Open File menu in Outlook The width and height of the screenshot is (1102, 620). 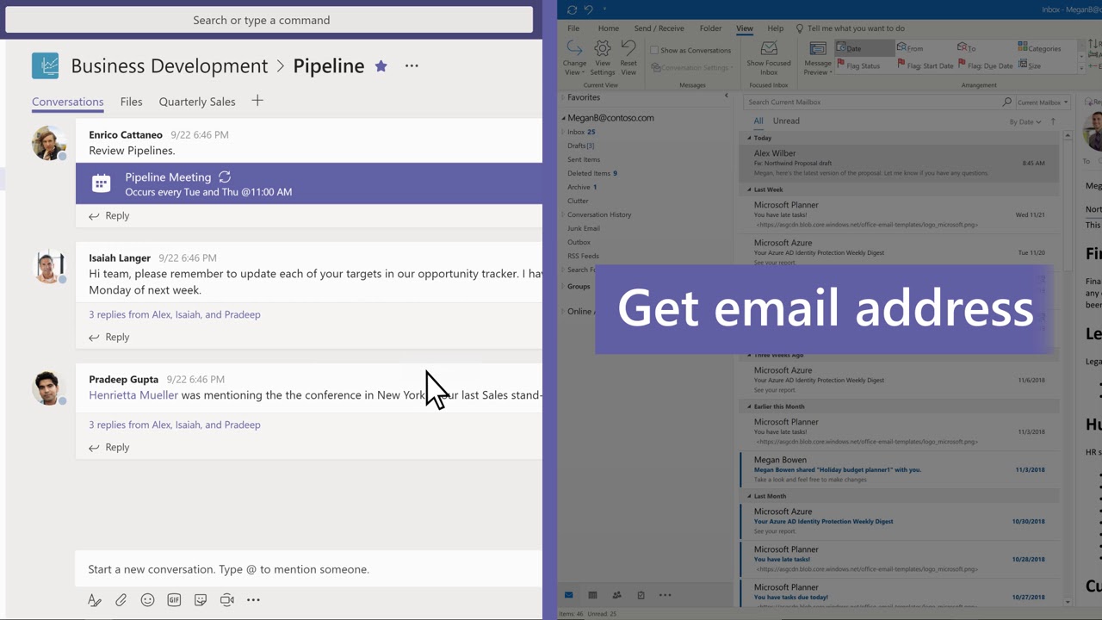573,28
